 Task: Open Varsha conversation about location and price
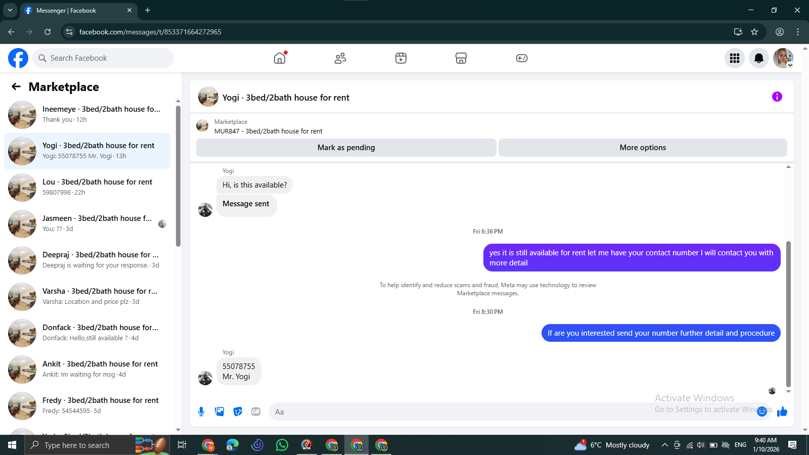(87, 297)
